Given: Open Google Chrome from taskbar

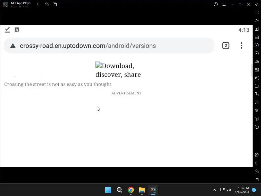Looking at the screenshot, I should 131,190.
